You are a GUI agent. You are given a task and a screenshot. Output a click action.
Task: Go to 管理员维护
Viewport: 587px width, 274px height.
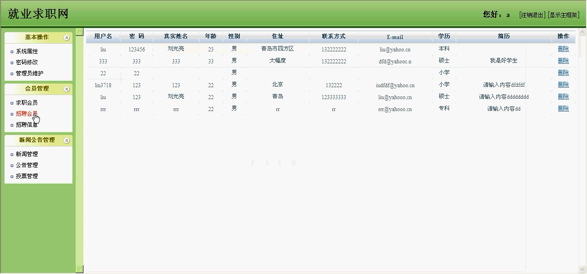click(29, 73)
